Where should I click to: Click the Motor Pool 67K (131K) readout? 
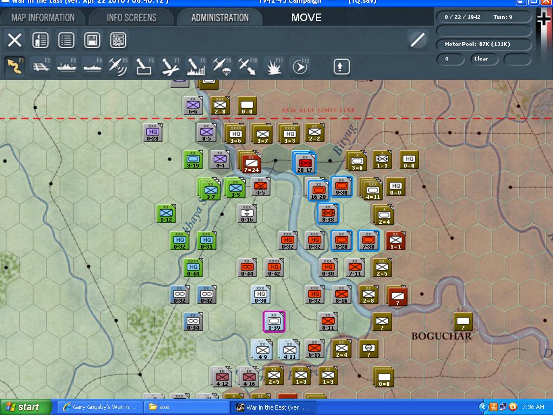[x=483, y=44]
